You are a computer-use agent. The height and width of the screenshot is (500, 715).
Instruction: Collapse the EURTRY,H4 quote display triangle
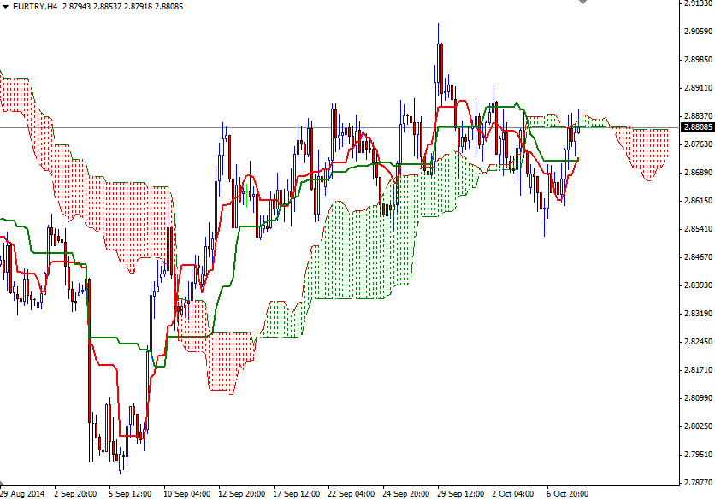coord(7,7)
